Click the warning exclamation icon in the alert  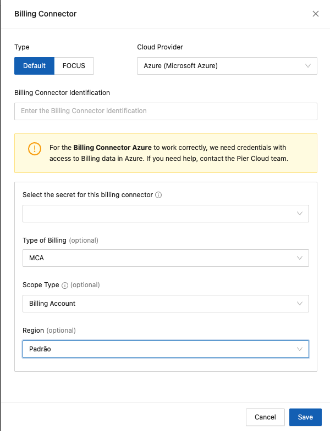34,149
